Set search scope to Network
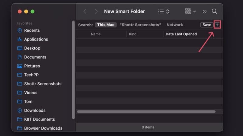Image resolution: width=243 pixels, height=136 pixels. click(175, 25)
